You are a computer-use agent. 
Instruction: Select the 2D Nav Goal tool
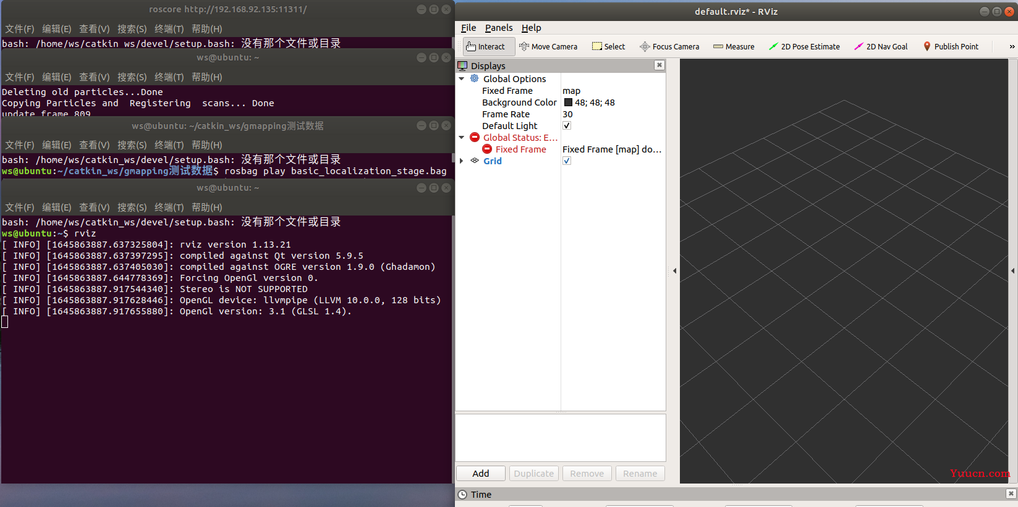click(x=881, y=46)
